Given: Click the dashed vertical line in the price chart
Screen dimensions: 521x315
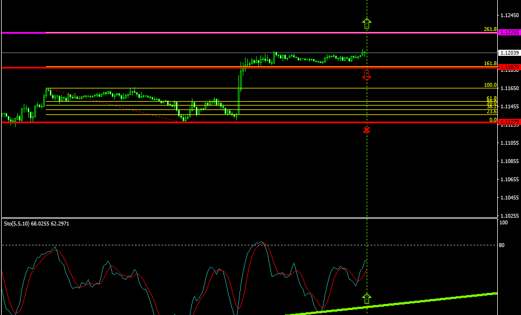Looking at the screenshot, I should pyautogui.click(x=367, y=166).
